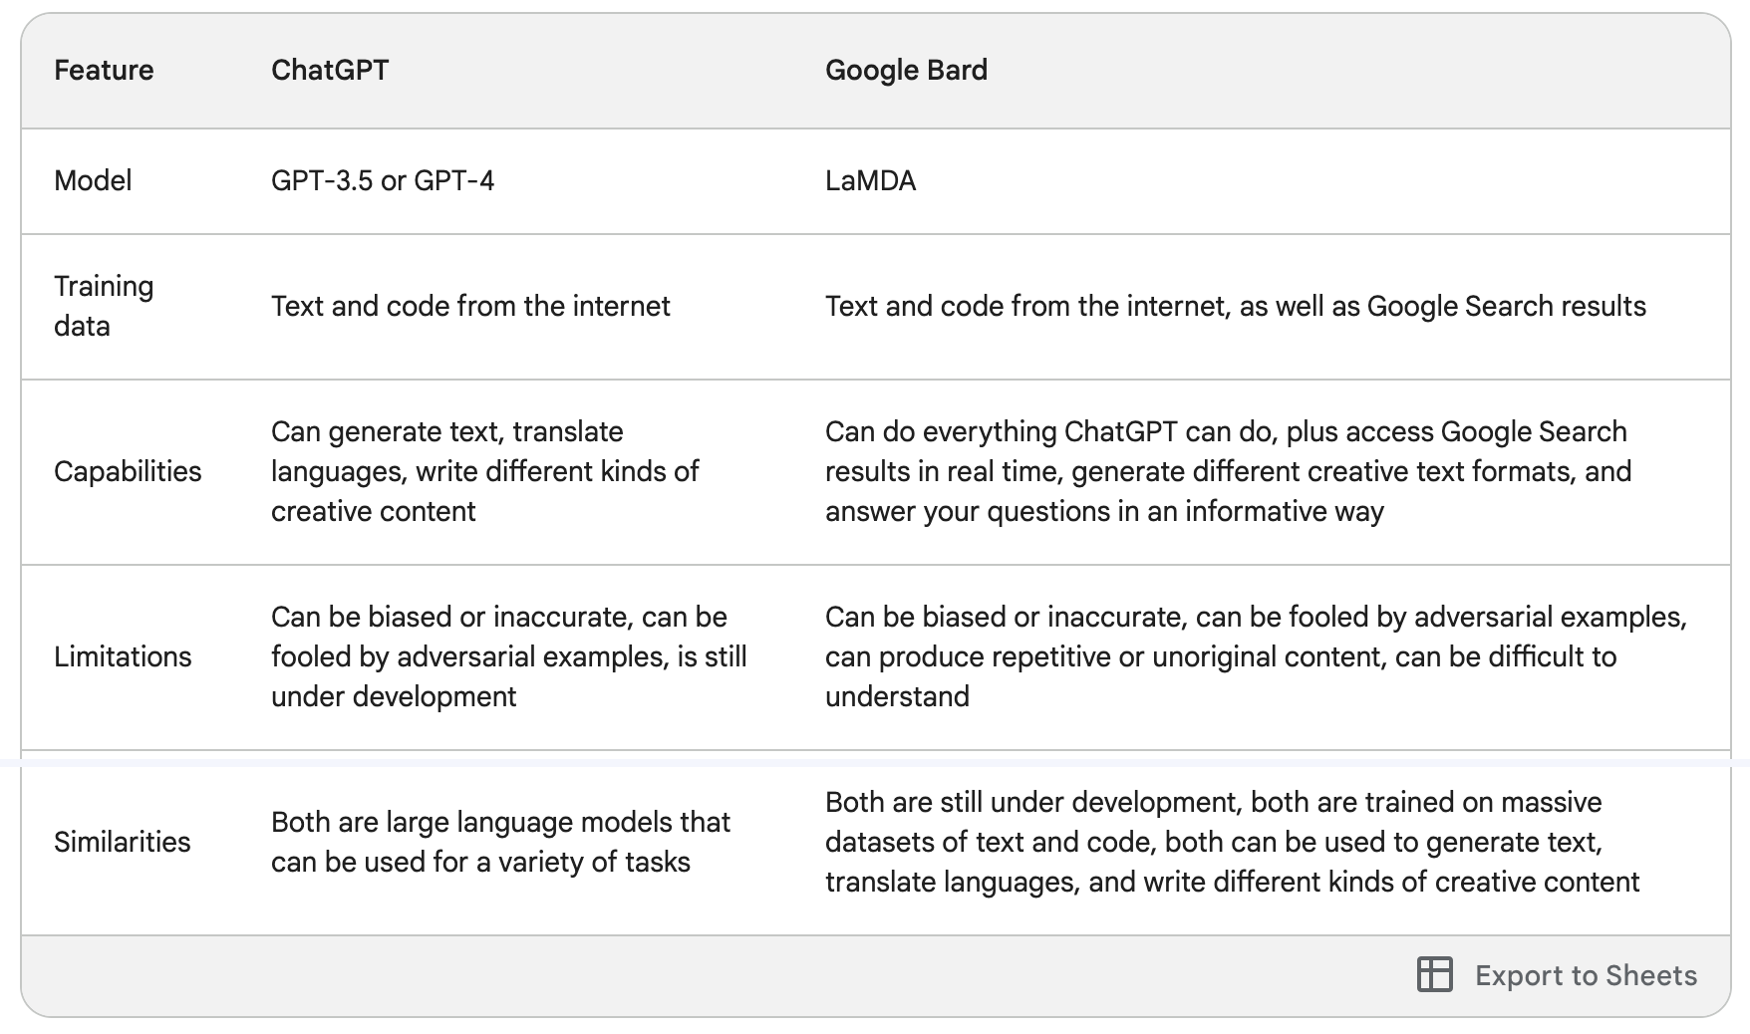Screen dimensions: 1750x1034
Task: Click the Limitations row label
Action: (x=123, y=656)
